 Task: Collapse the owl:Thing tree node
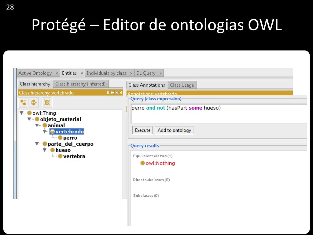point(22,113)
